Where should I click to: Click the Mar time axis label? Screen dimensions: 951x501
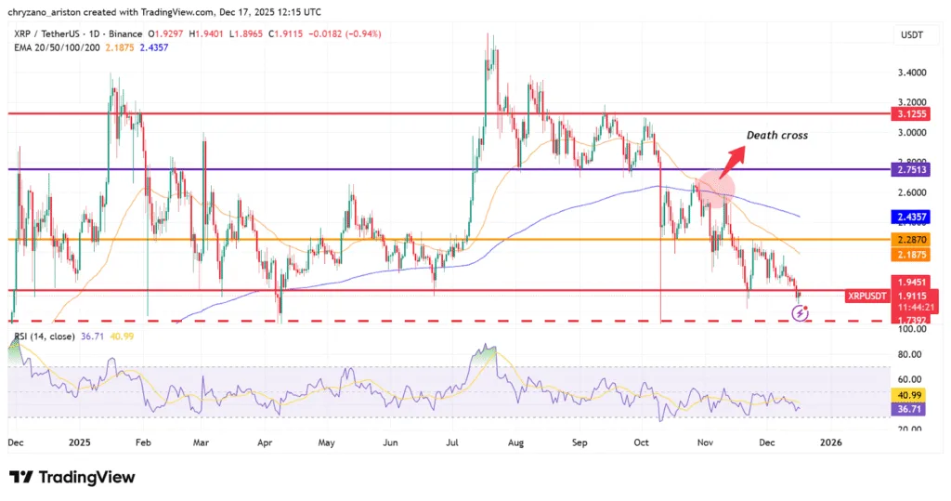201,442
